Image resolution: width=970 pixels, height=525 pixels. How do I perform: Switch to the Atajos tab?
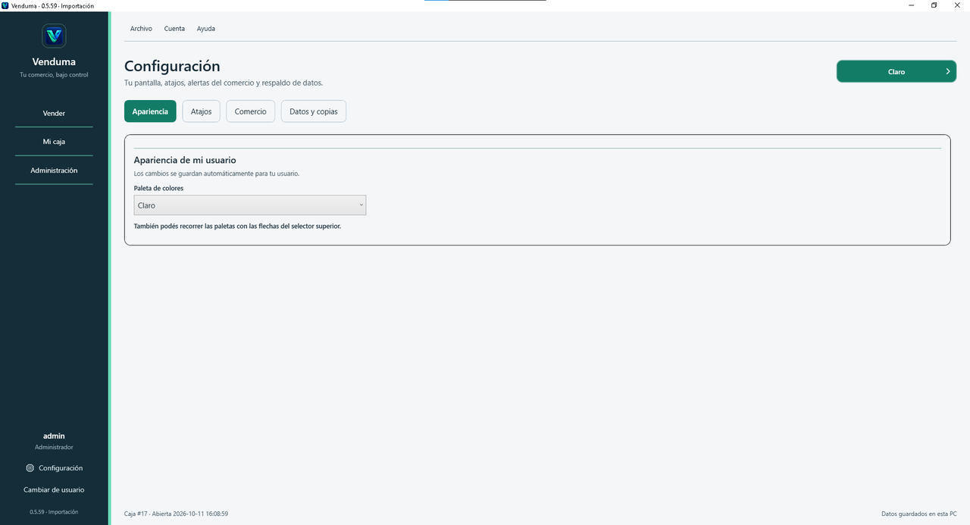click(202, 111)
